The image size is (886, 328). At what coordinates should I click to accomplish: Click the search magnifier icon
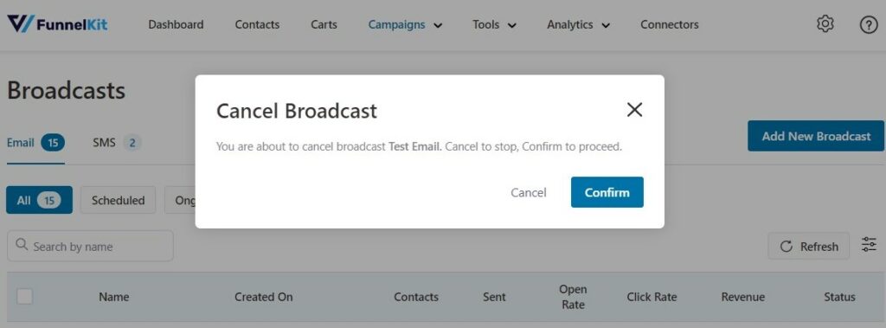click(x=22, y=245)
